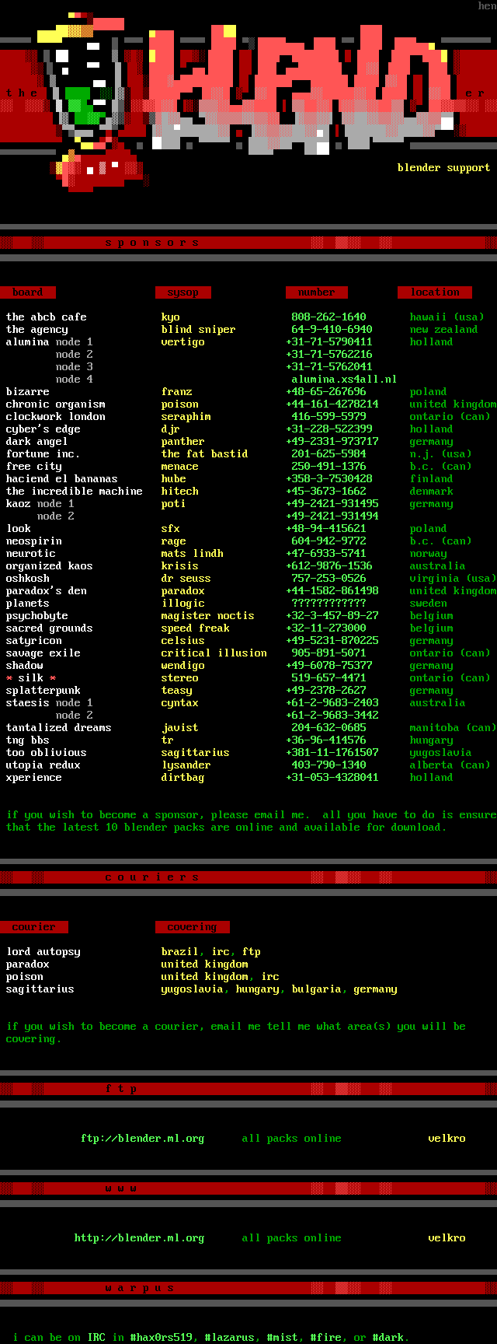Click the "covering" column header
The height and width of the screenshot is (1344, 497).
[x=192, y=927]
